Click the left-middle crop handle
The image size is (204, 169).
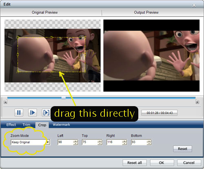tap(18, 55)
